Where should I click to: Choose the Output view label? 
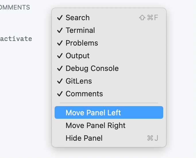point(78,56)
